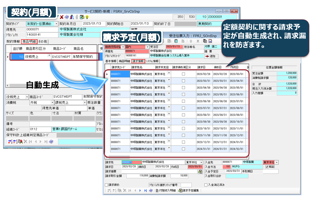
Task: Enable the 請求締め checkbox
Action: (x=106, y=185)
